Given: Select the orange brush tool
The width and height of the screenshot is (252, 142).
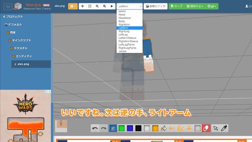Looking at the screenshot, I should [180, 128].
